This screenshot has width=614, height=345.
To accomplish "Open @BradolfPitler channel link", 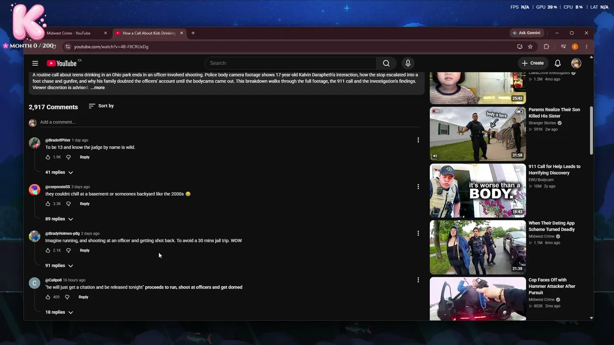I will pos(58,140).
